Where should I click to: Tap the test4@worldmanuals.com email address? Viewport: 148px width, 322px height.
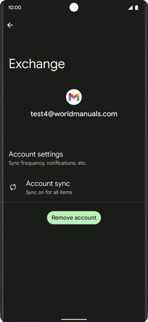click(x=74, y=114)
